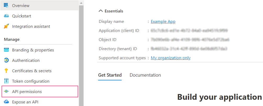
Task: Click the Supported account types label
Action: pyautogui.click(x=122, y=58)
